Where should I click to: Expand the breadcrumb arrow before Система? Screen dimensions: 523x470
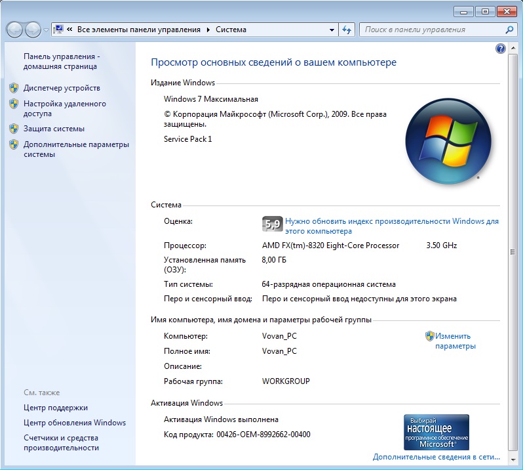[x=208, y=30]
